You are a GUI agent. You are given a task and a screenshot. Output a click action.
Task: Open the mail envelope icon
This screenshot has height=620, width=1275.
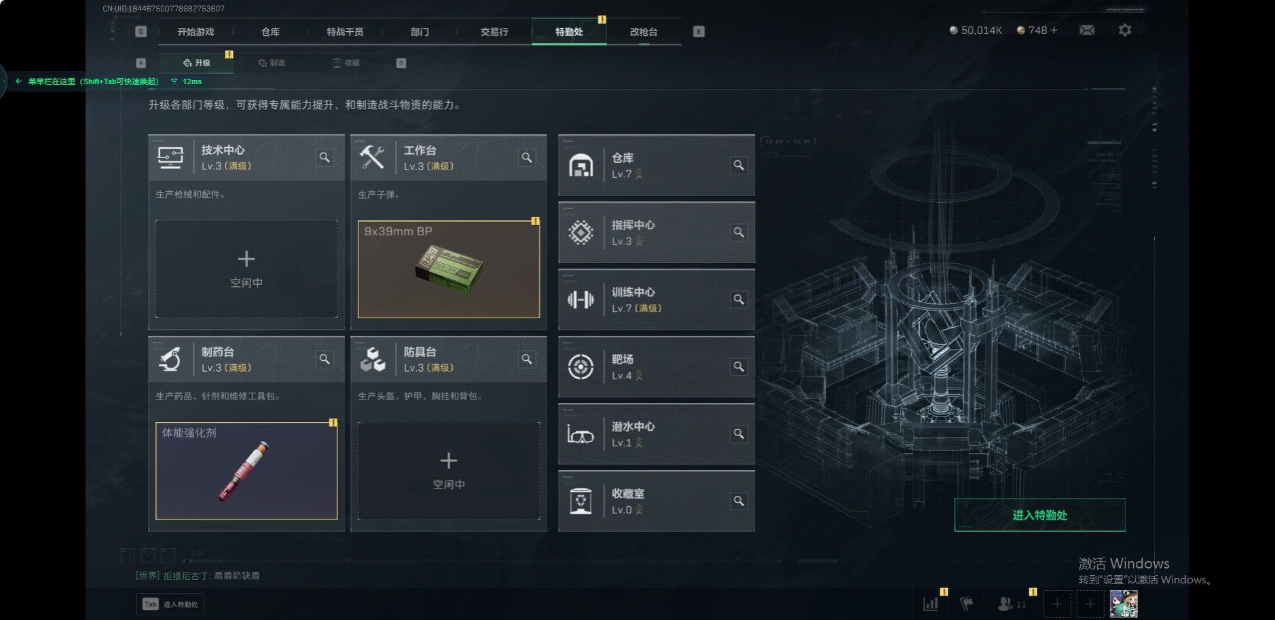click(1086, 31)
